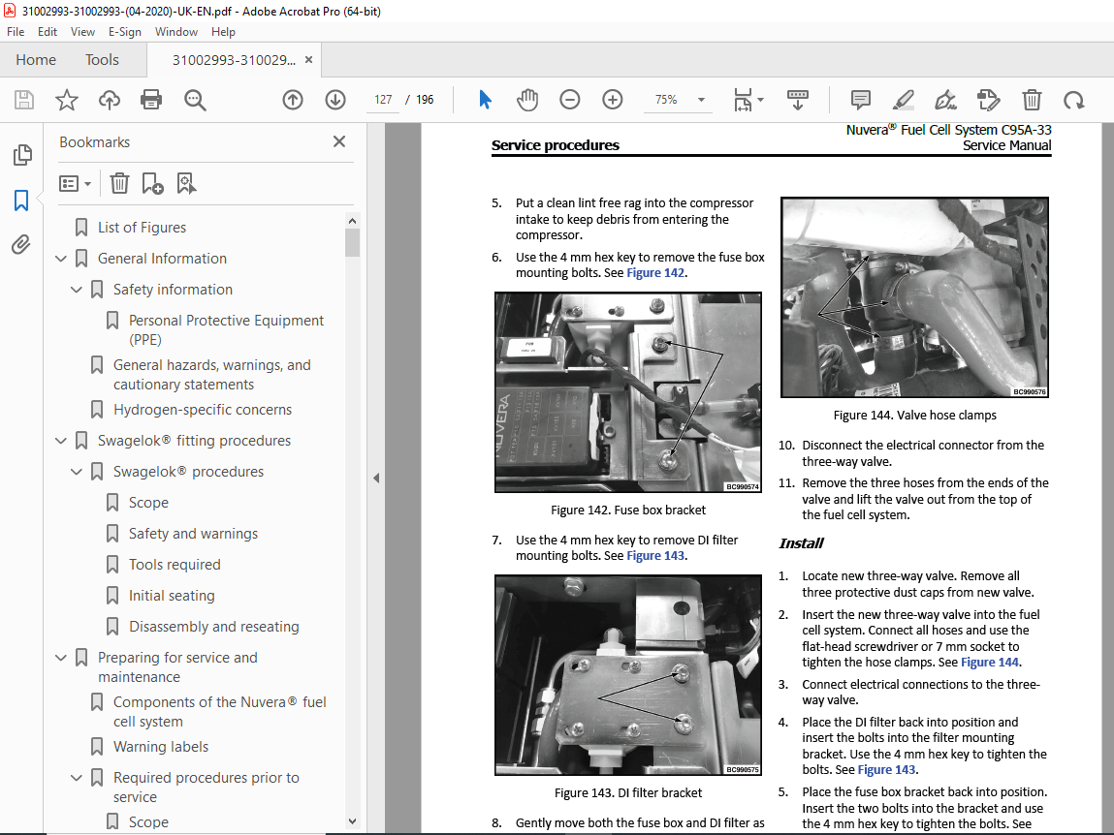The width and height of the screenshot is (1114, 835).
Task: Open Personal Protective Equipment (PPE) bookmark
Action: (x=226, y=330)
